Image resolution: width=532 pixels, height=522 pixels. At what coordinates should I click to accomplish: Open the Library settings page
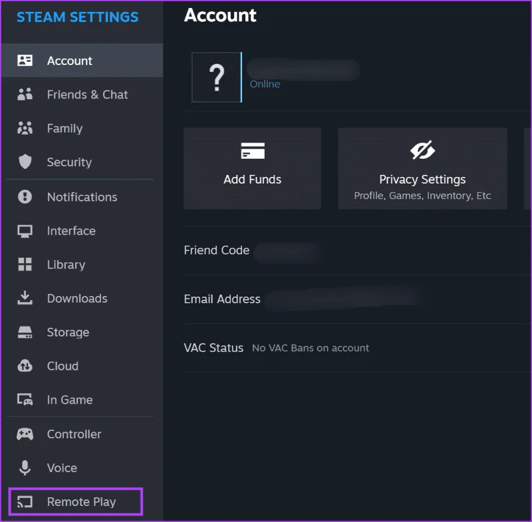pyautogui.click(x=82, y=264)
